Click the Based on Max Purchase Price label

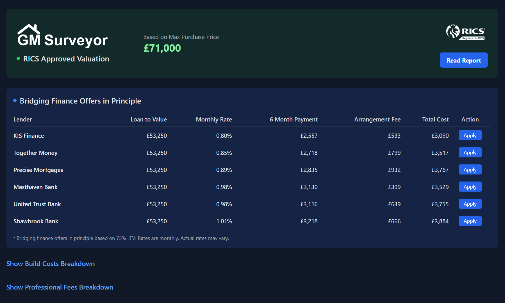point(181,37)
